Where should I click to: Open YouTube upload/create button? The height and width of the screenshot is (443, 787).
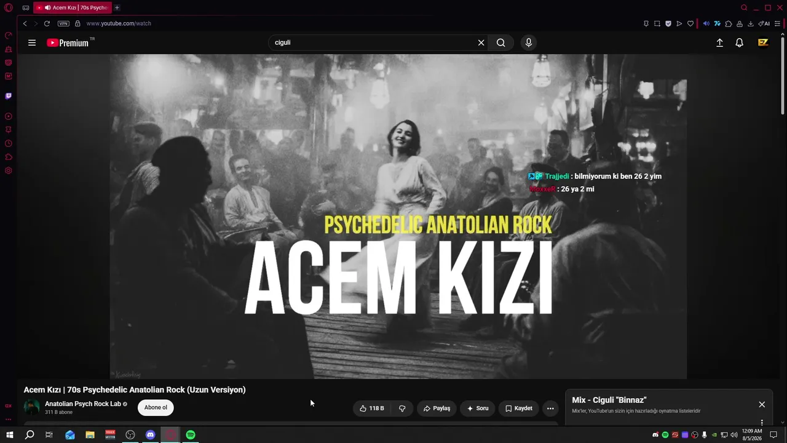click(719, 42)
